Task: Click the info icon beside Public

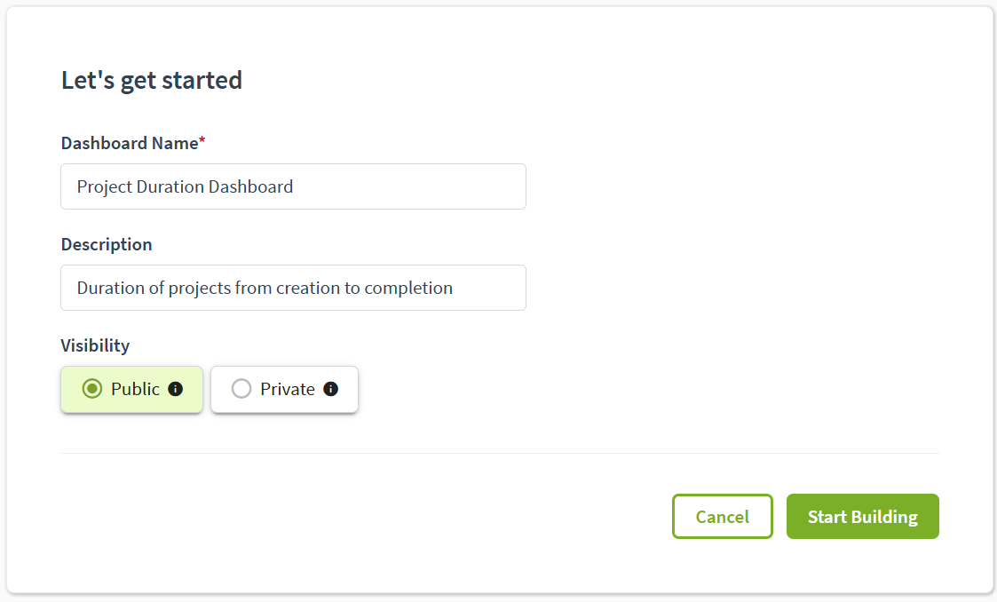Action: (x=176, y=389)
